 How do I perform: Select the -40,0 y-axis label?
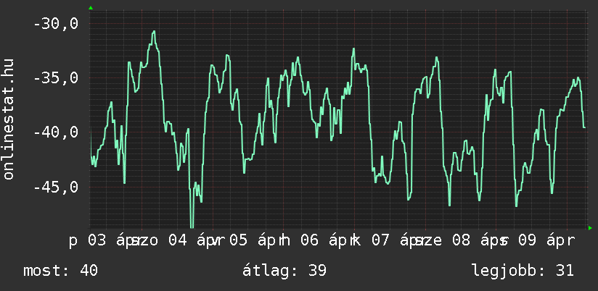pyautogui.click(x=56, y=132)
